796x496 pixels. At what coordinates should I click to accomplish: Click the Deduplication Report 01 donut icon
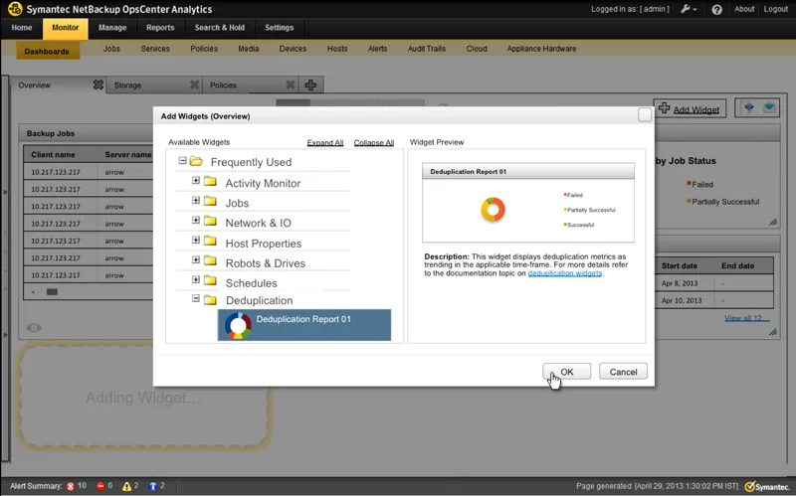pos(238,325)
